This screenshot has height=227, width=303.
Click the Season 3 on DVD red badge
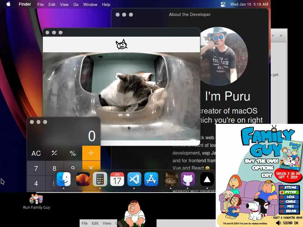pos(288,175)
